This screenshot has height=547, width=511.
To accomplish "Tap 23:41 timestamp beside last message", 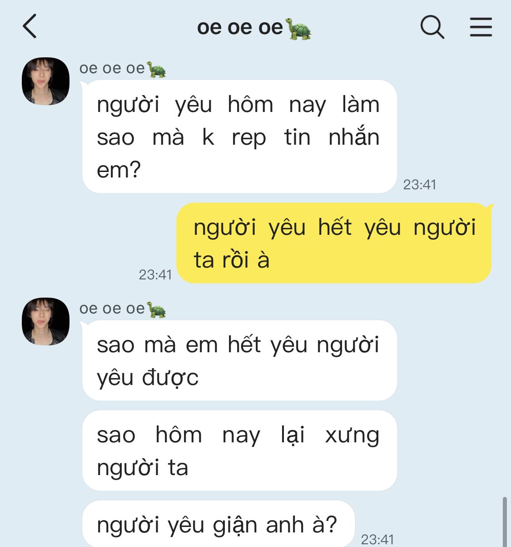I will point(377,539).
